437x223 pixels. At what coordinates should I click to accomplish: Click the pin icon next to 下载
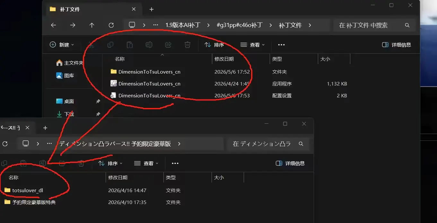[x=98, y=114]
